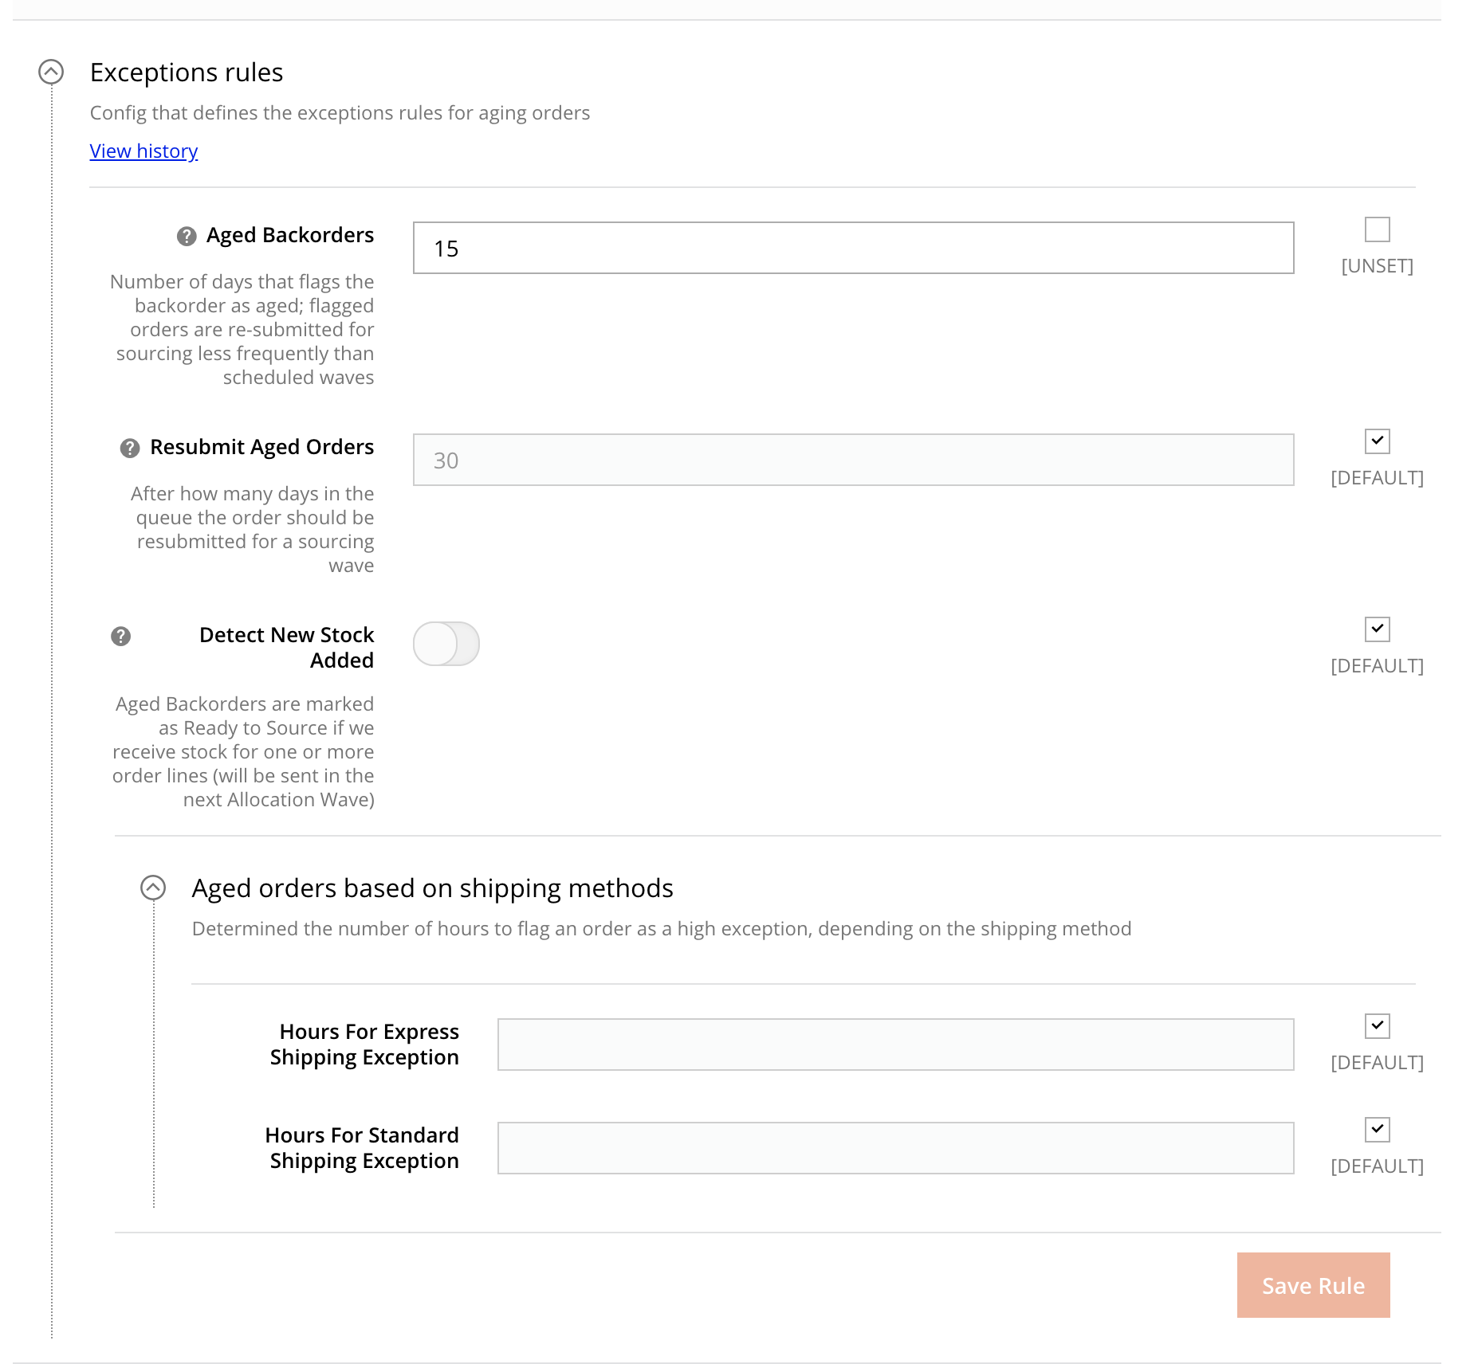This screenshot has height=1364, width=1478.
Task: Click the Resubmit Aged Orders input field
Action: [853, 460]
